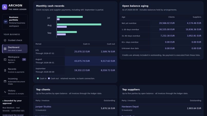
Task: Click the Cash in legend swatch
Action: point(38,78)
